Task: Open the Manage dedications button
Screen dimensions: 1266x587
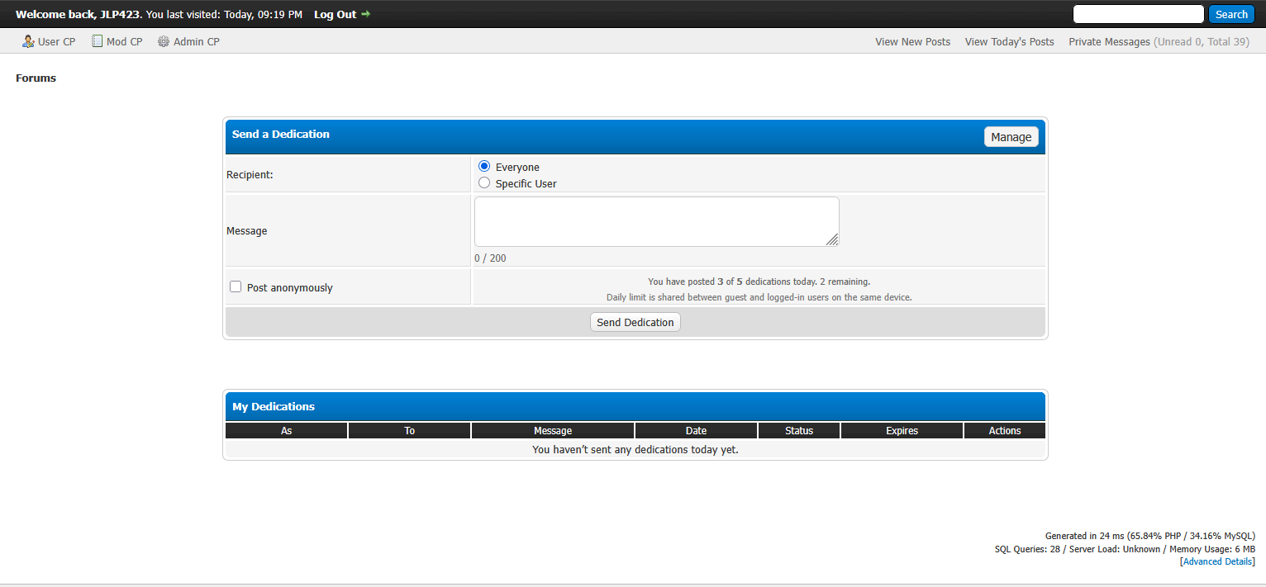Action: 1011,137
